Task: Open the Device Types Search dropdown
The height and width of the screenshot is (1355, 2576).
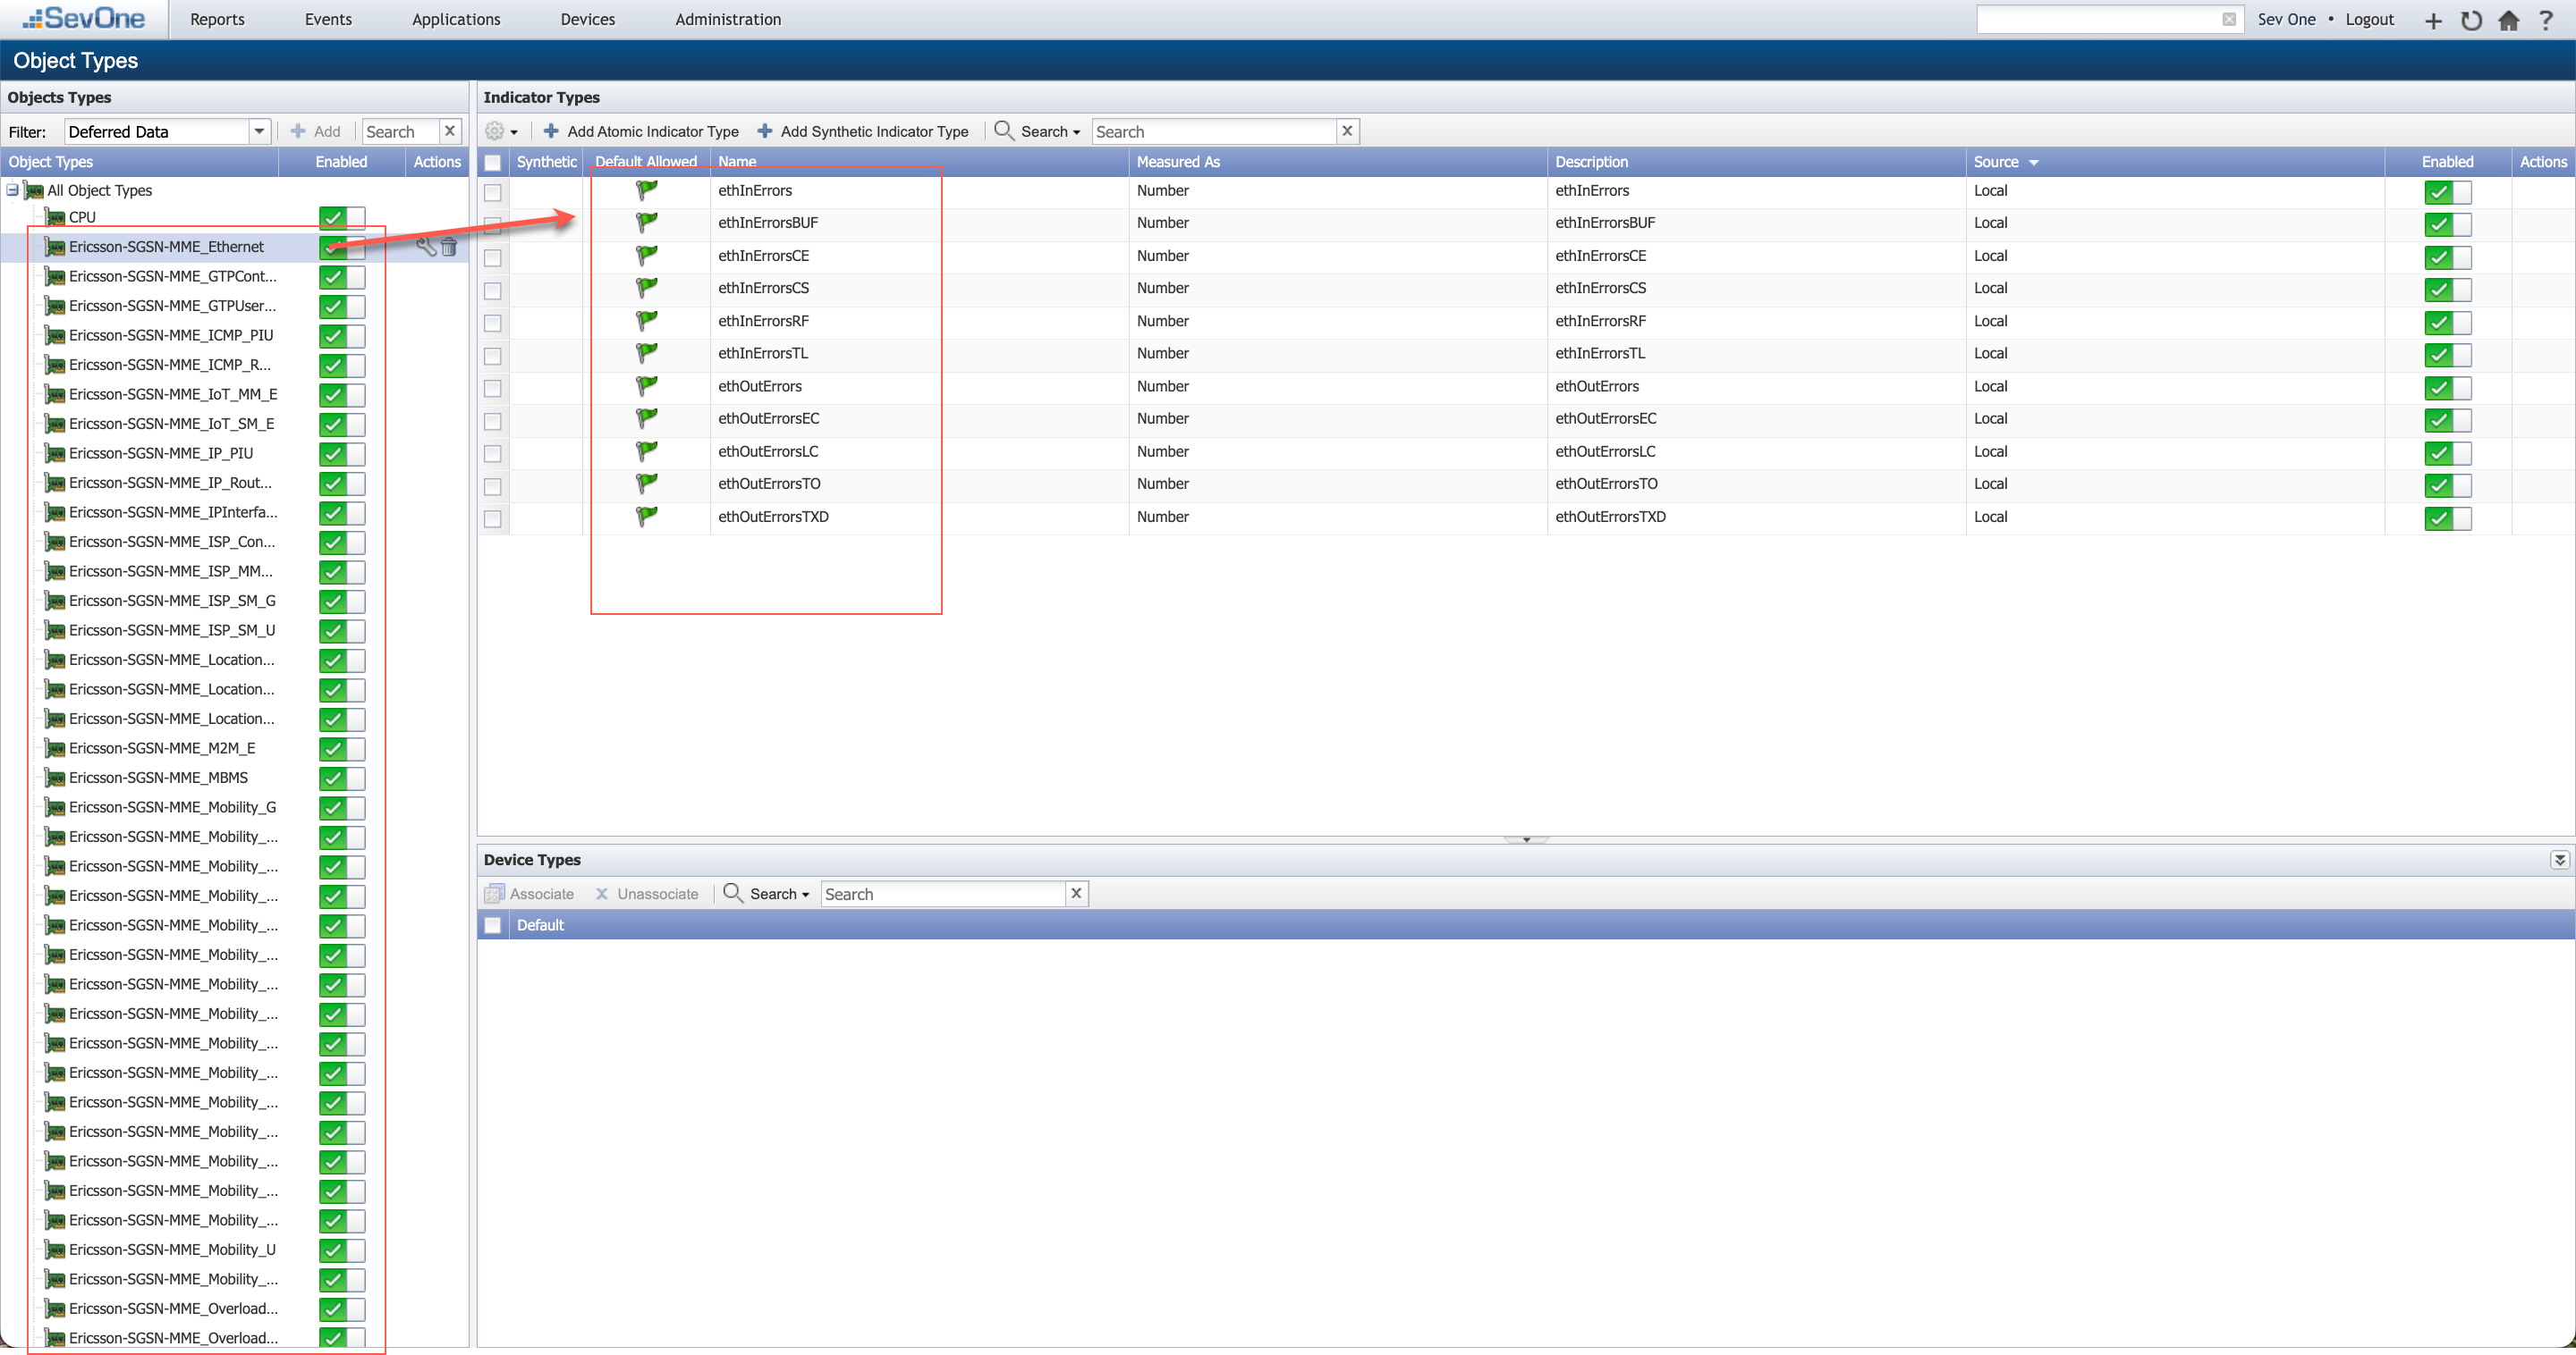Action: pos(767,893)
